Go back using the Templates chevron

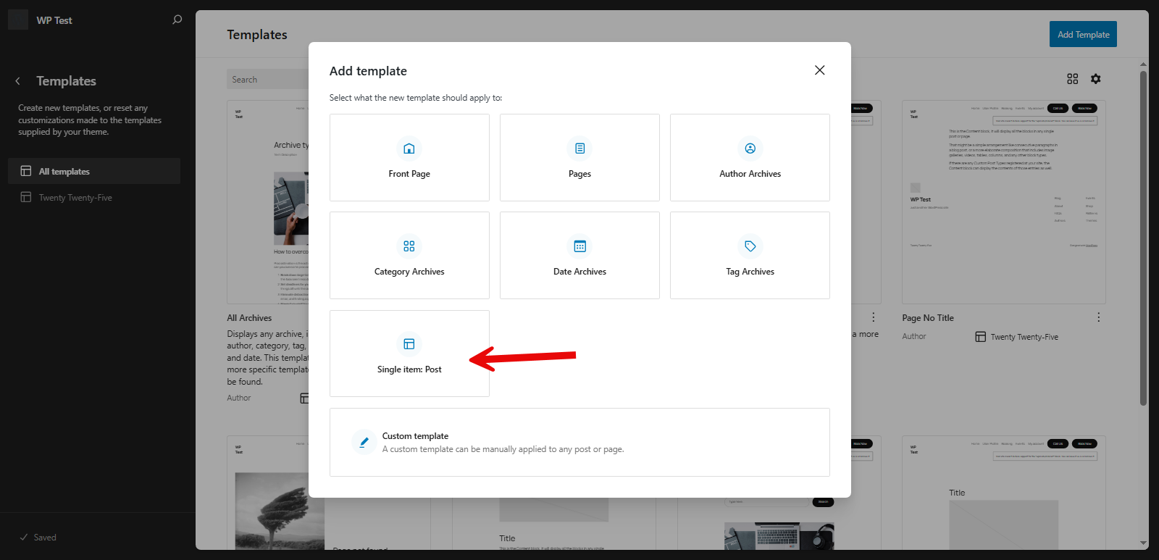pos(18,81)
